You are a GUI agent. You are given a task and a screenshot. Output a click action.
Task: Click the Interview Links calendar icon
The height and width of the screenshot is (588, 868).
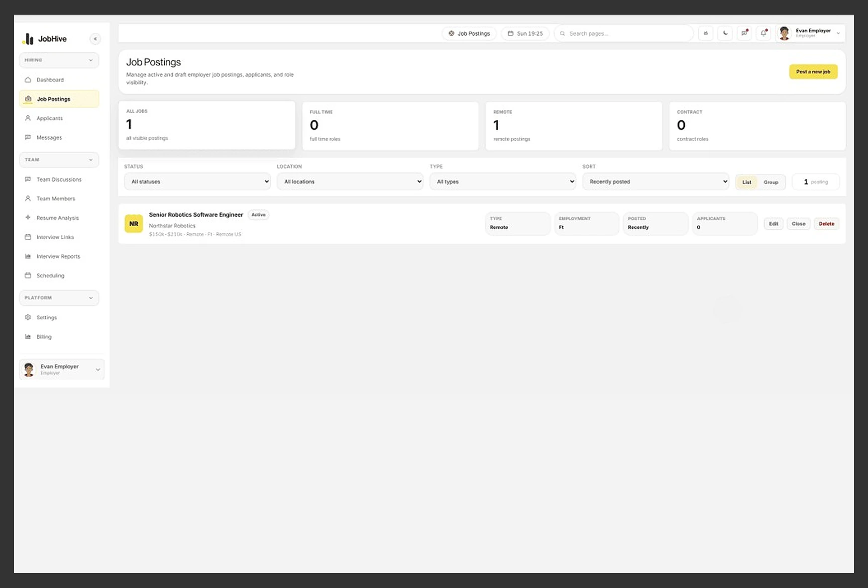[x=28, y=237]
